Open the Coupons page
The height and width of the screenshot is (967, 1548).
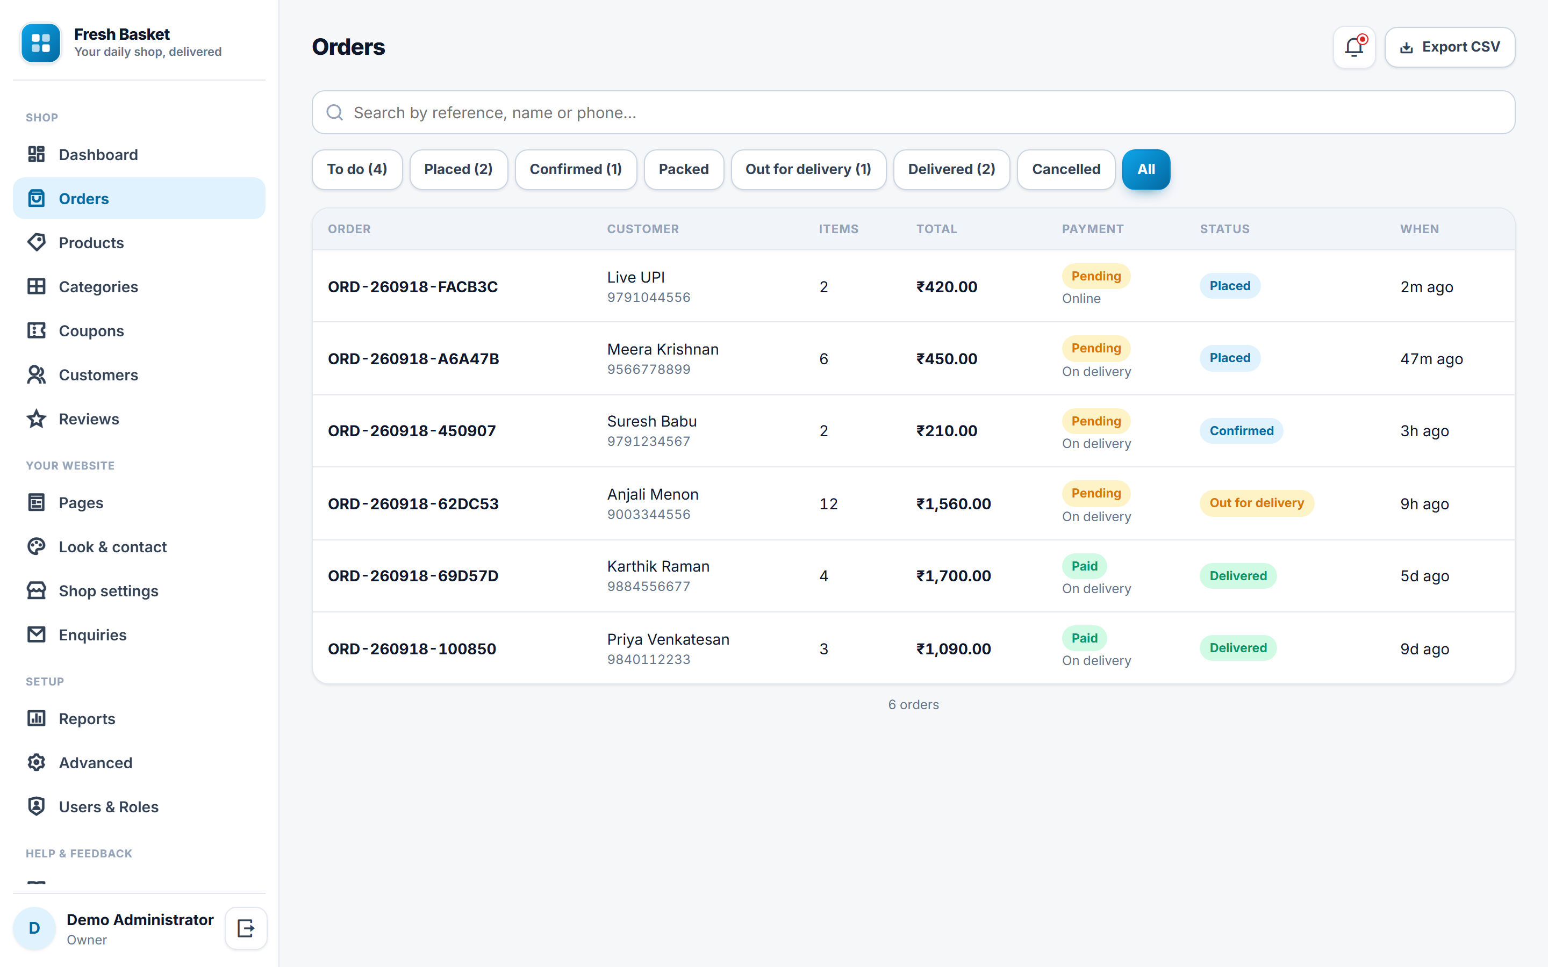[x=139, y=330]
